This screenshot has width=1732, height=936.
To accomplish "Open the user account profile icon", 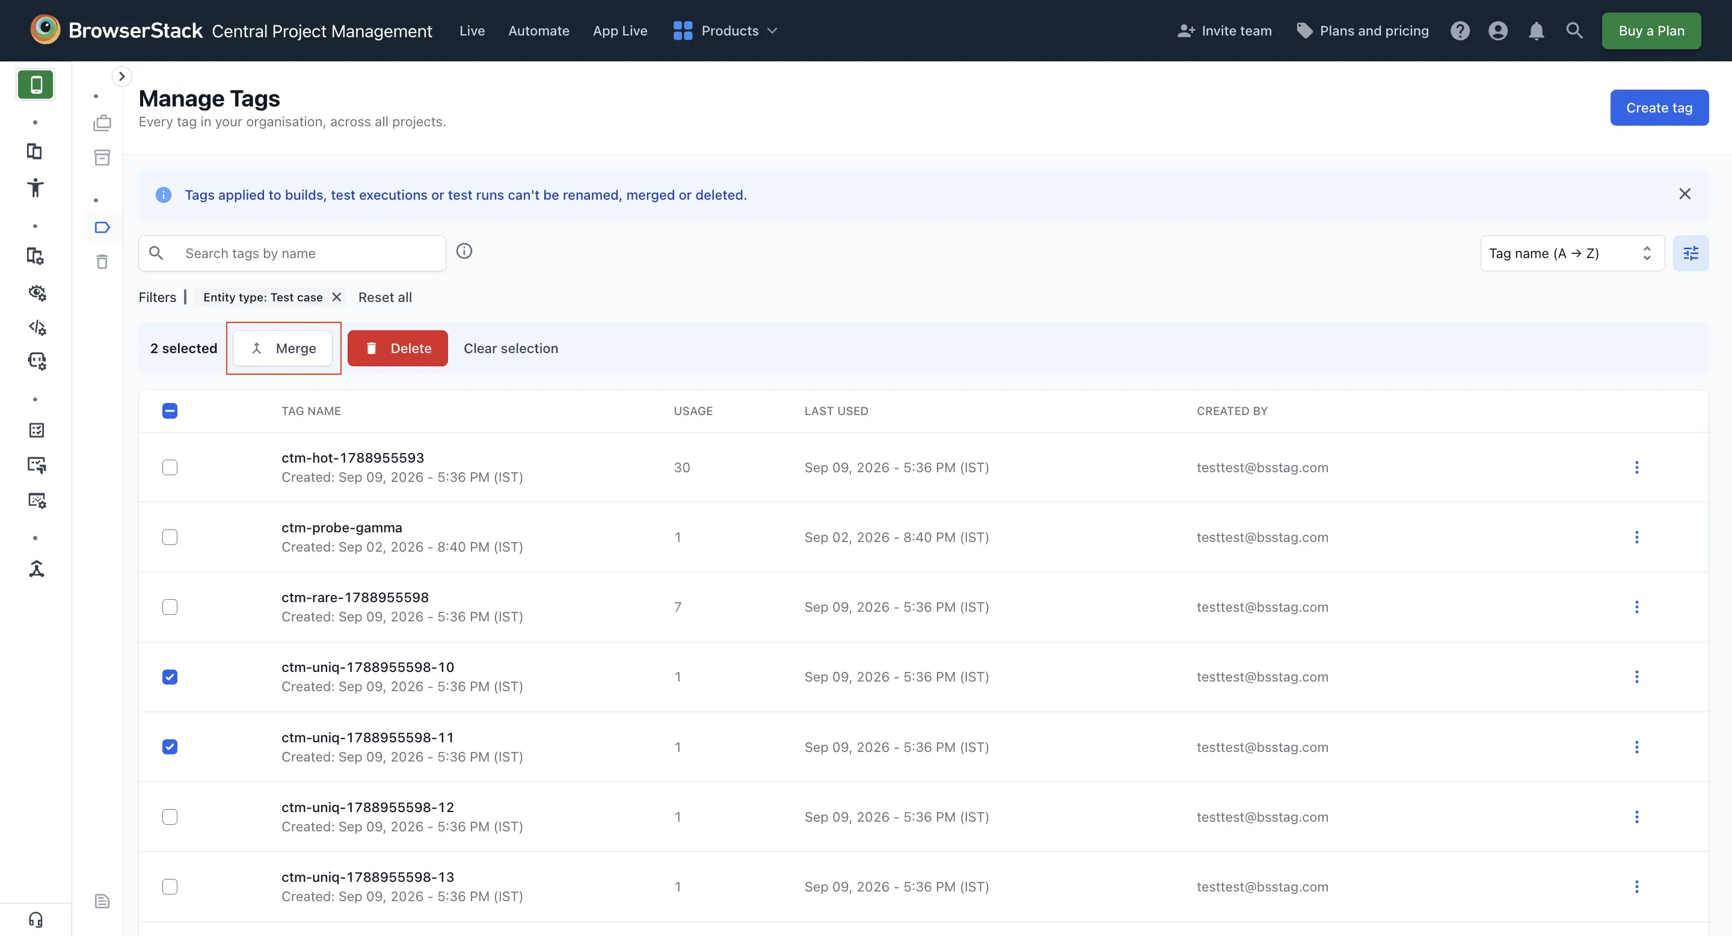I will (x=1498, y=31).
